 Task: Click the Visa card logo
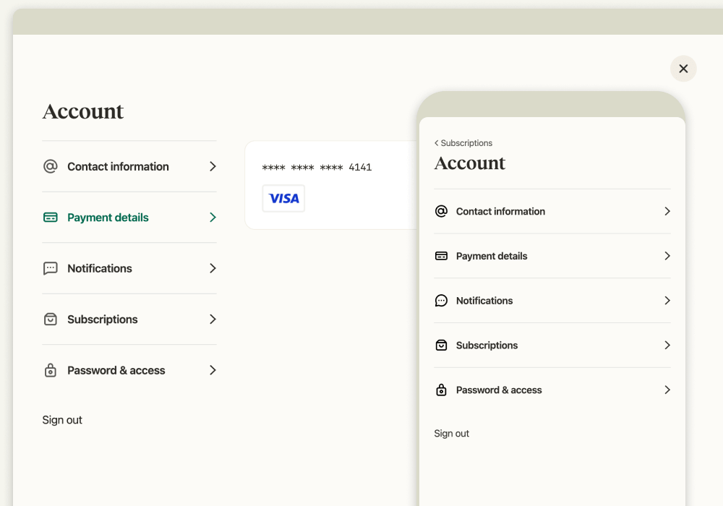(283, 198)
